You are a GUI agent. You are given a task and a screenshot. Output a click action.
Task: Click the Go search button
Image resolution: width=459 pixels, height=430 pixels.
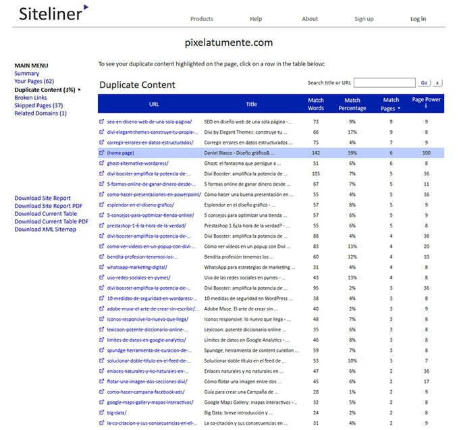point(424,82)
